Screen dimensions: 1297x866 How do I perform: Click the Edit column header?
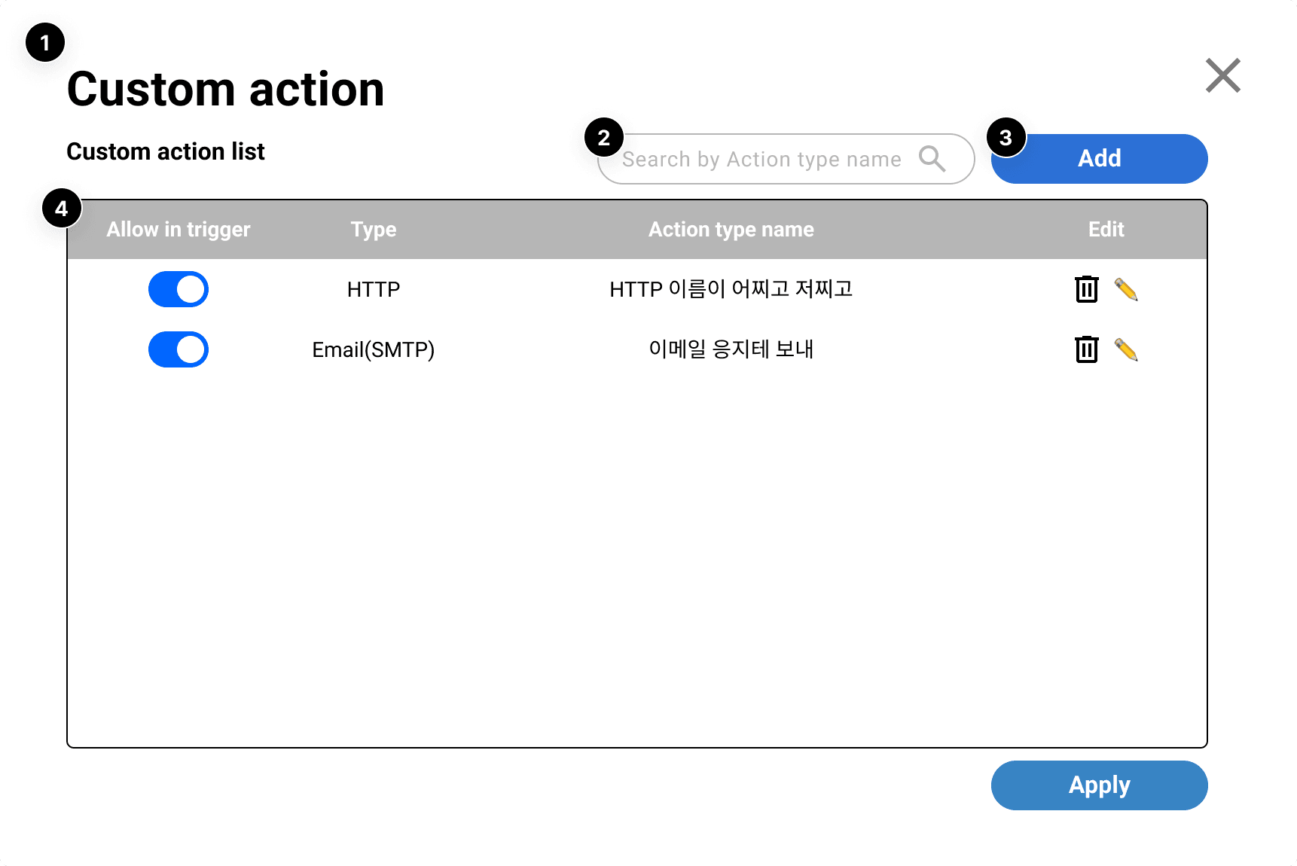coord(1106,229)
